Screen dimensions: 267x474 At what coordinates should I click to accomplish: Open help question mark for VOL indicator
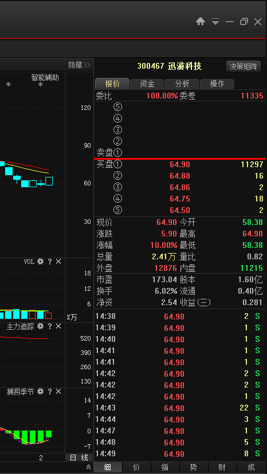pyautogui.click(x=50, y=262)
